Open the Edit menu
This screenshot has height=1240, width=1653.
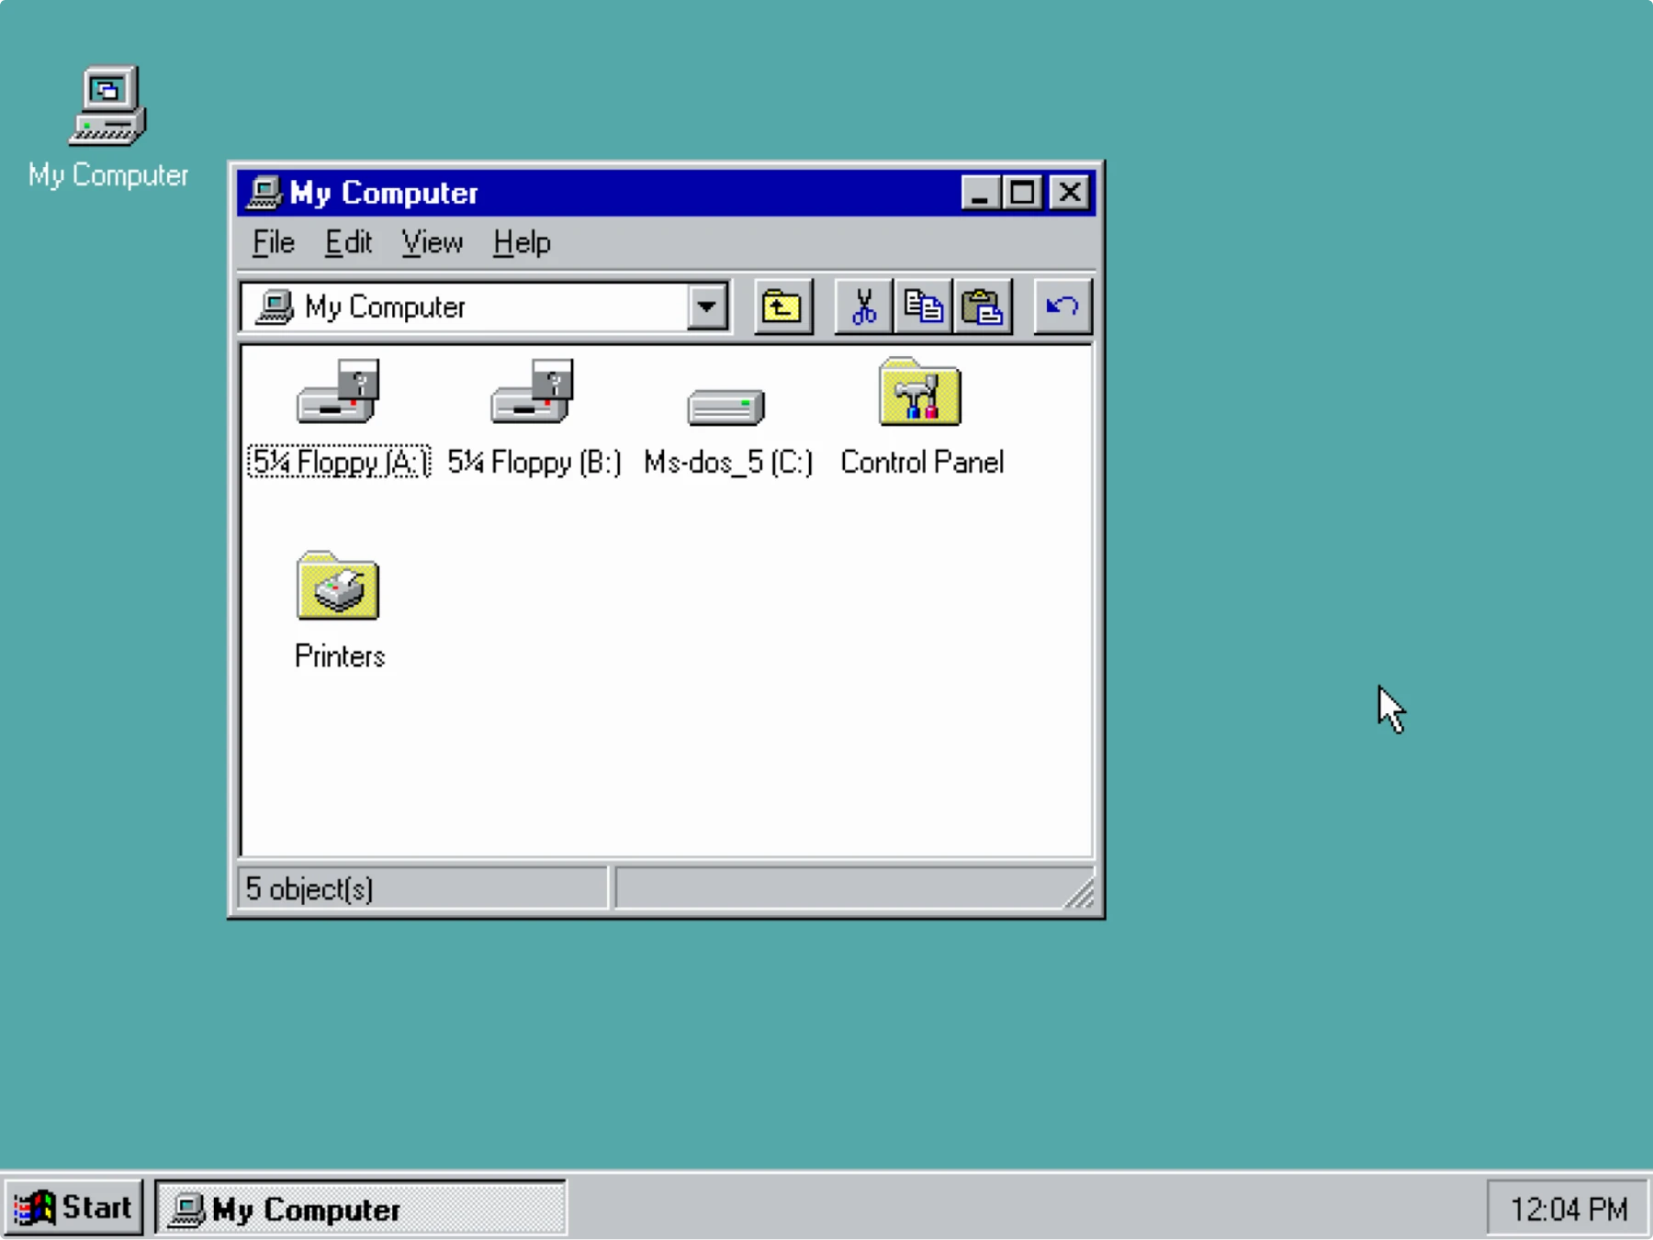(348, 243)
